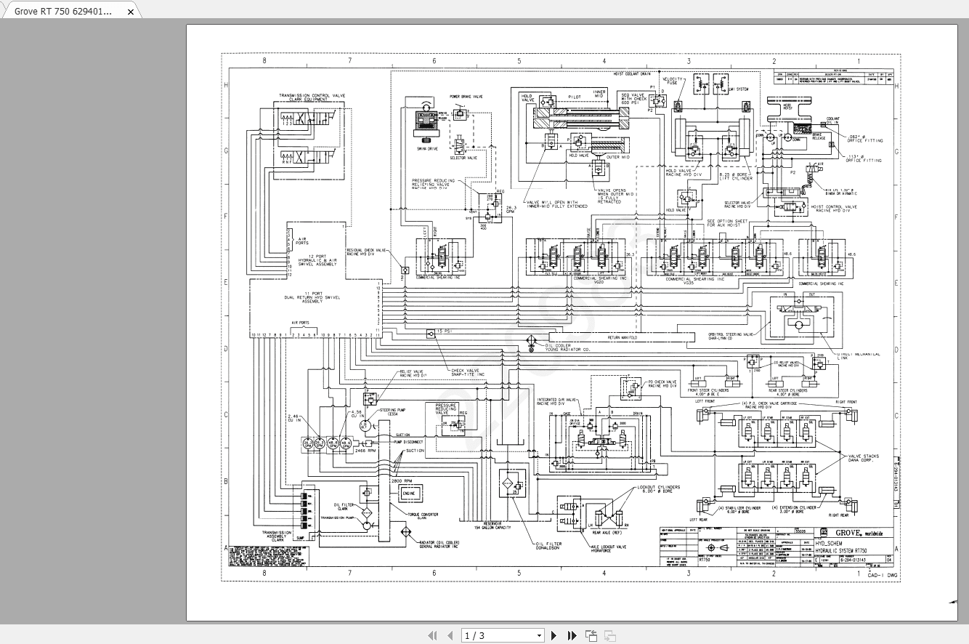Go to the first page of the document
This screenshot has width=969, height=644.
pyautogui.click(x=434, y=635)
